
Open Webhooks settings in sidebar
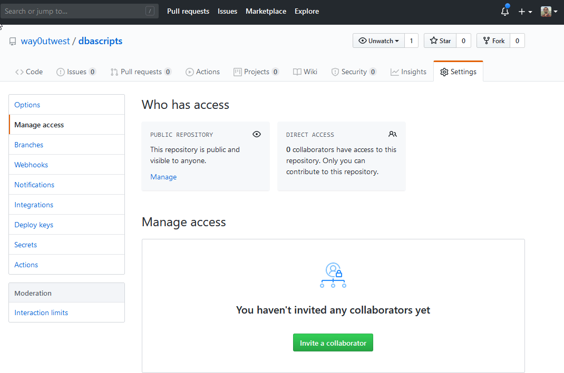[x=31, y=165]
